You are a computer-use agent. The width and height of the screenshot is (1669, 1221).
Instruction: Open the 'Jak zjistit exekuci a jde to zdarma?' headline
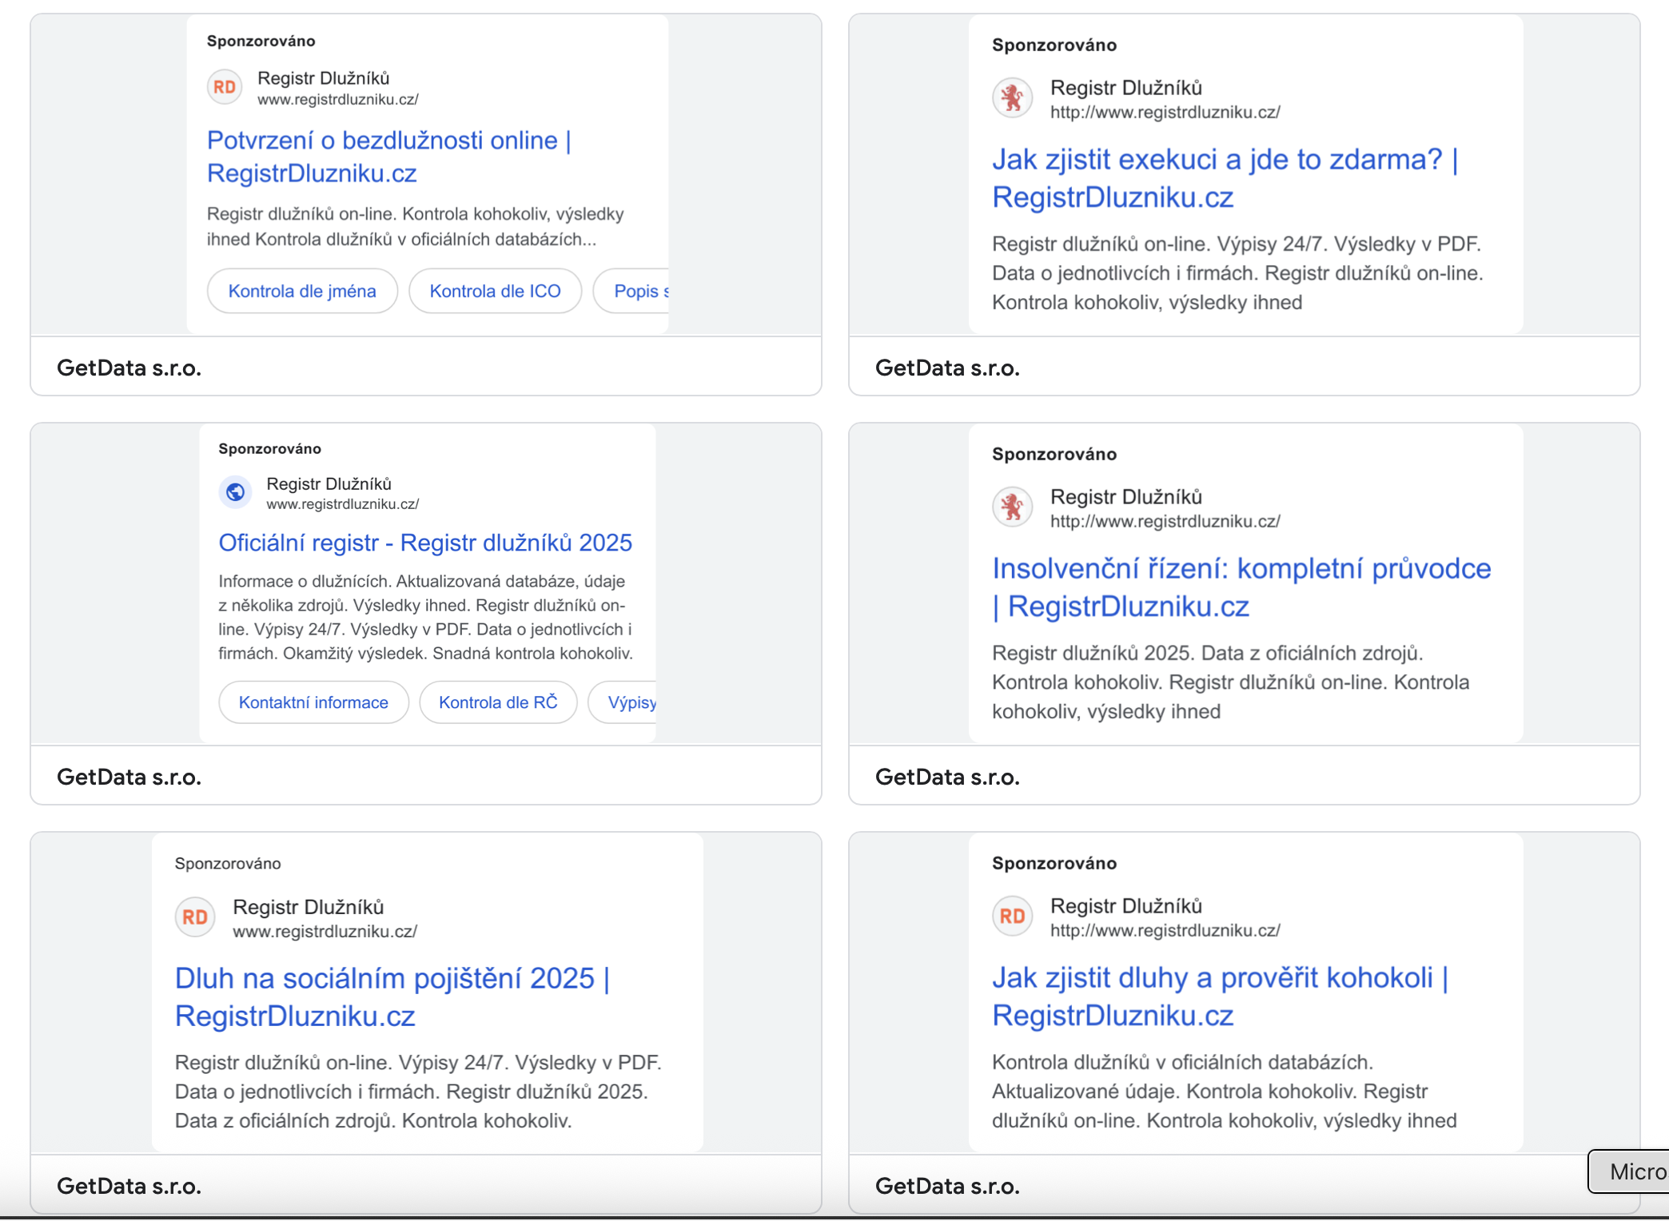[1225, 178]
